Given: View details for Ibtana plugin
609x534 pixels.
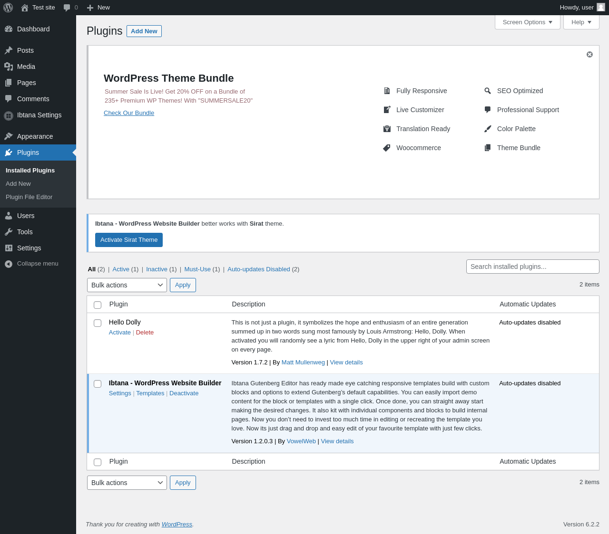Looking at the screenshot, I should (337, 441).
